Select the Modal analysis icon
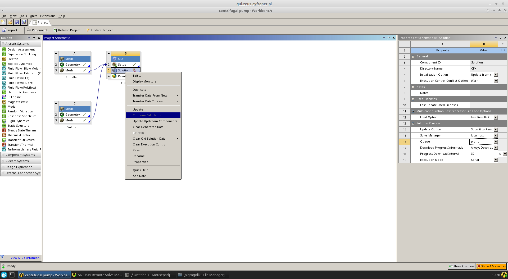The width and height of the screenshot is (508, 279). [4, 107]
